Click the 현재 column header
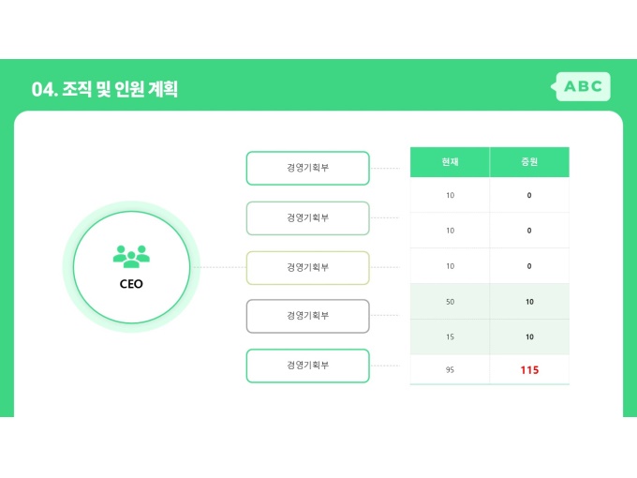Viewport: 637px width, 478px height. click(450, 162)
